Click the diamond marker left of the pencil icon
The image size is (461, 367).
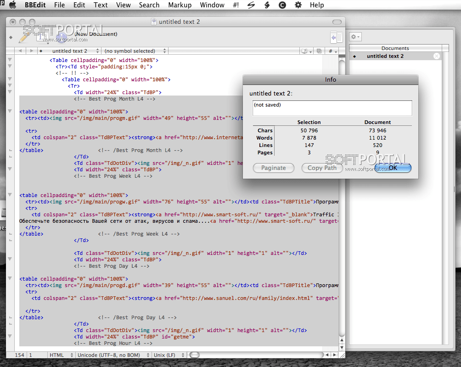11,37
